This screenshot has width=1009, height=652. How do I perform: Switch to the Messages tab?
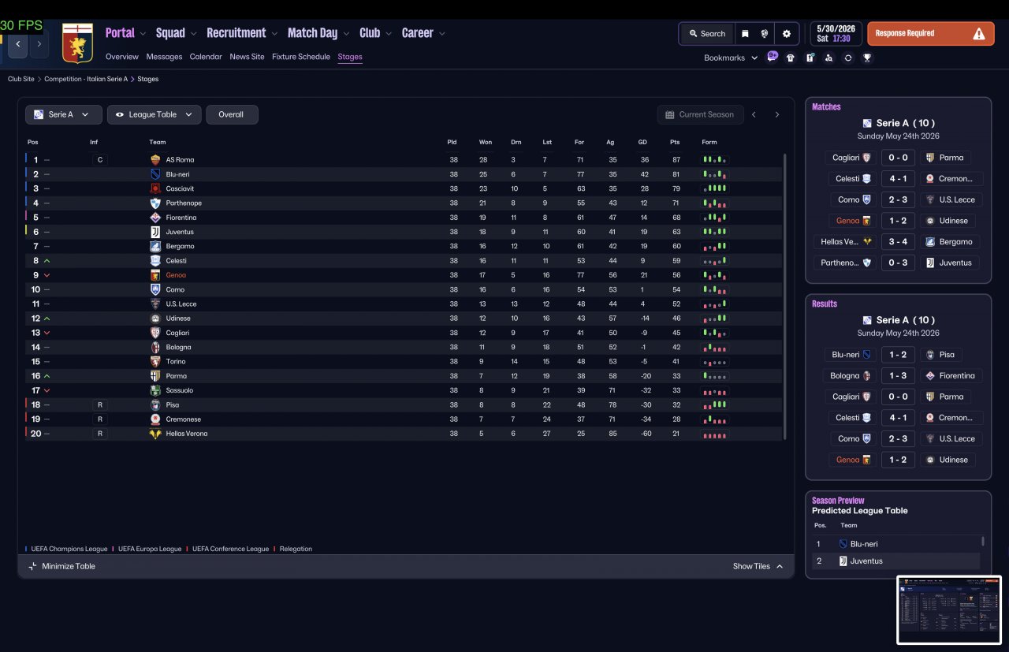click(x=164, y=57)
